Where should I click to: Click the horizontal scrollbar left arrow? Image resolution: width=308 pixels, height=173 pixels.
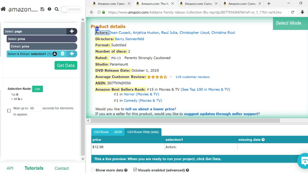coord(88,120)
